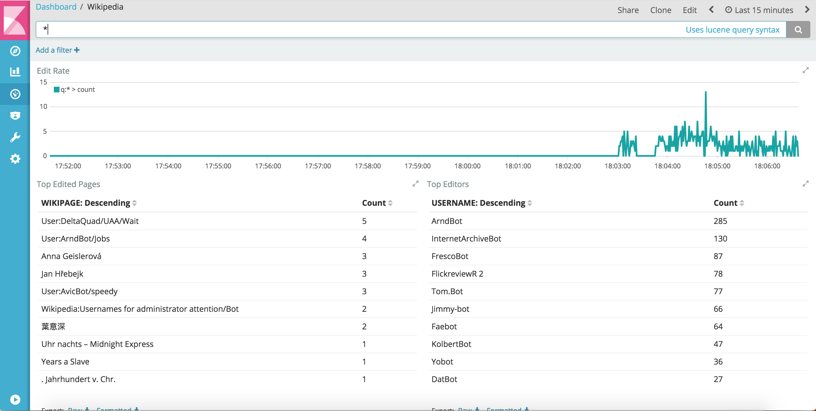The width and height of the screenshot is (816, 411).
Task: Select Uhr nachts – Midnight Express row
Action: (x=228, y=344)
